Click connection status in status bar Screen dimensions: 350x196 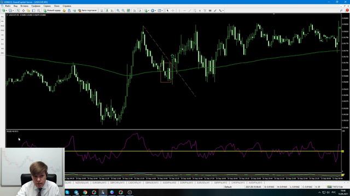click(335, 187)
